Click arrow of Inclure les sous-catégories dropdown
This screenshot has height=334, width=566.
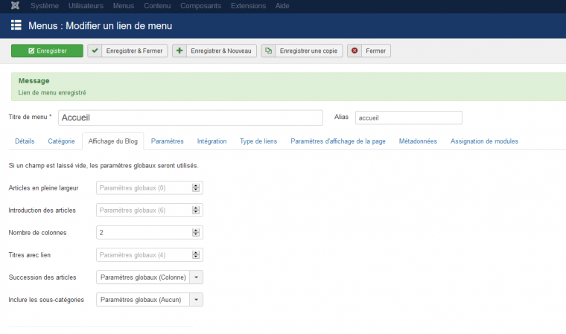(x=197, y=299)
